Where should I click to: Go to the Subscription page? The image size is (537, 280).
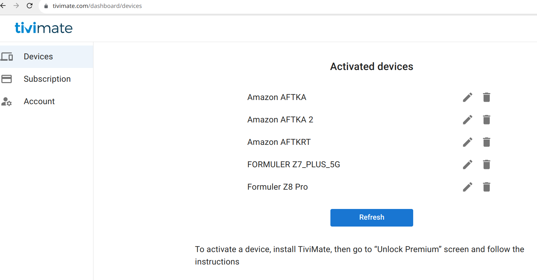(x=47, y=79)
